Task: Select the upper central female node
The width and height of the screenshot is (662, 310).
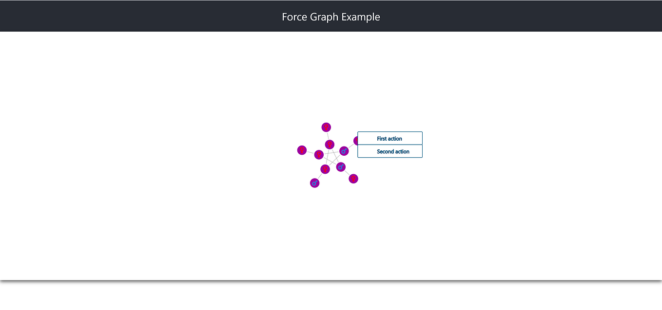Action: click(330, 144)
